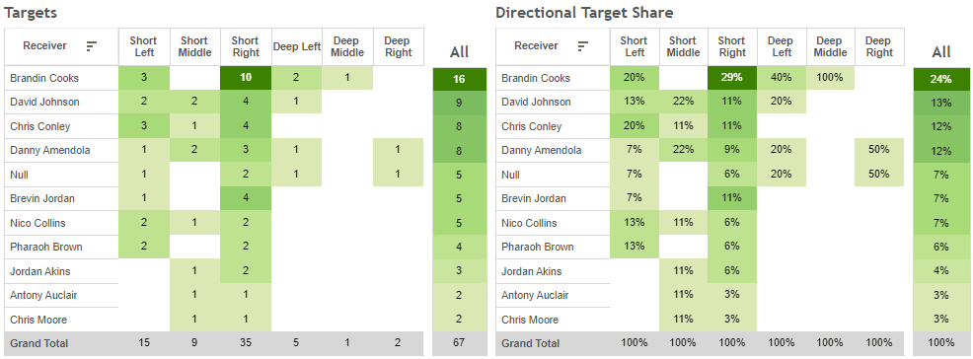
Task: Select Danny Amendola in Directional Target Share table
Action: pos(539,151)
